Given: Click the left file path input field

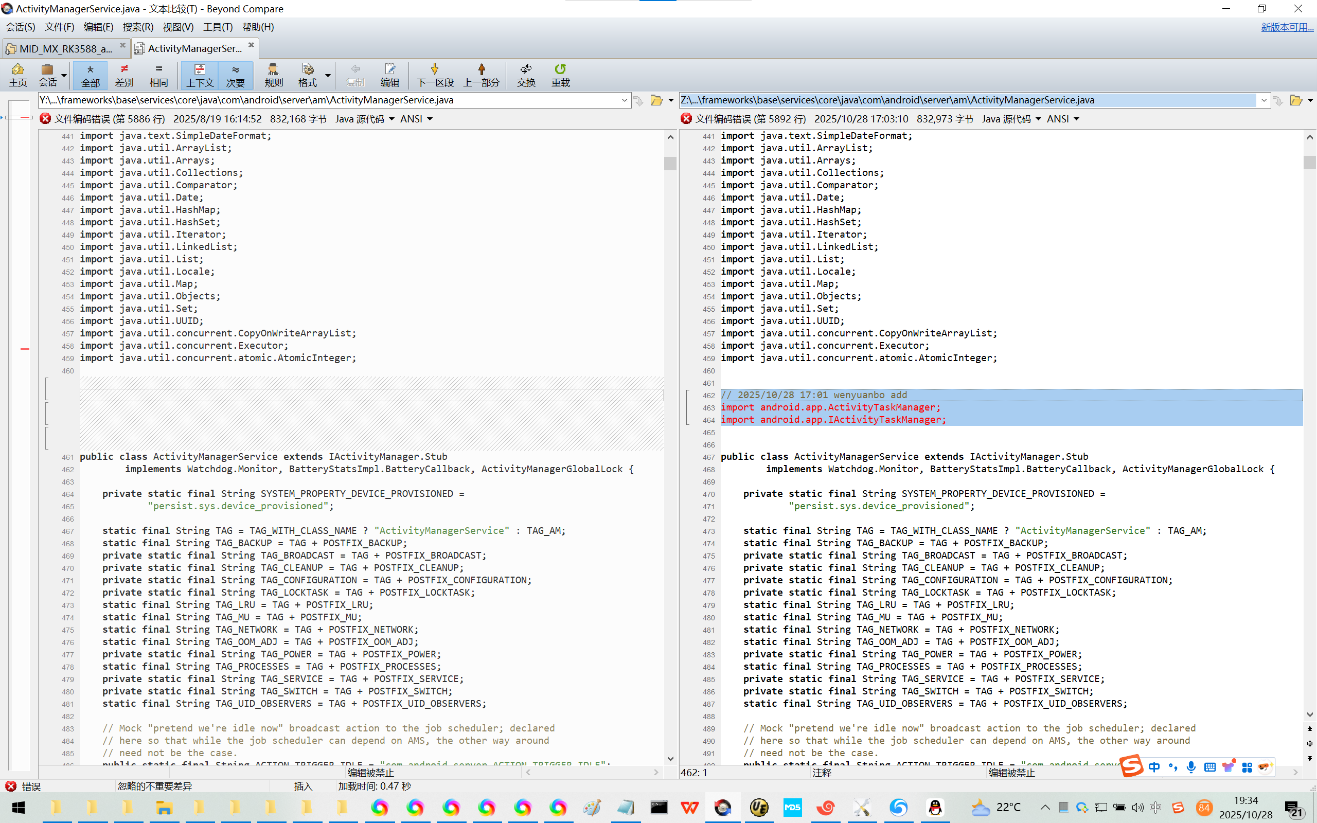Looking at the screenshot, I should click(x=327, y=100).
